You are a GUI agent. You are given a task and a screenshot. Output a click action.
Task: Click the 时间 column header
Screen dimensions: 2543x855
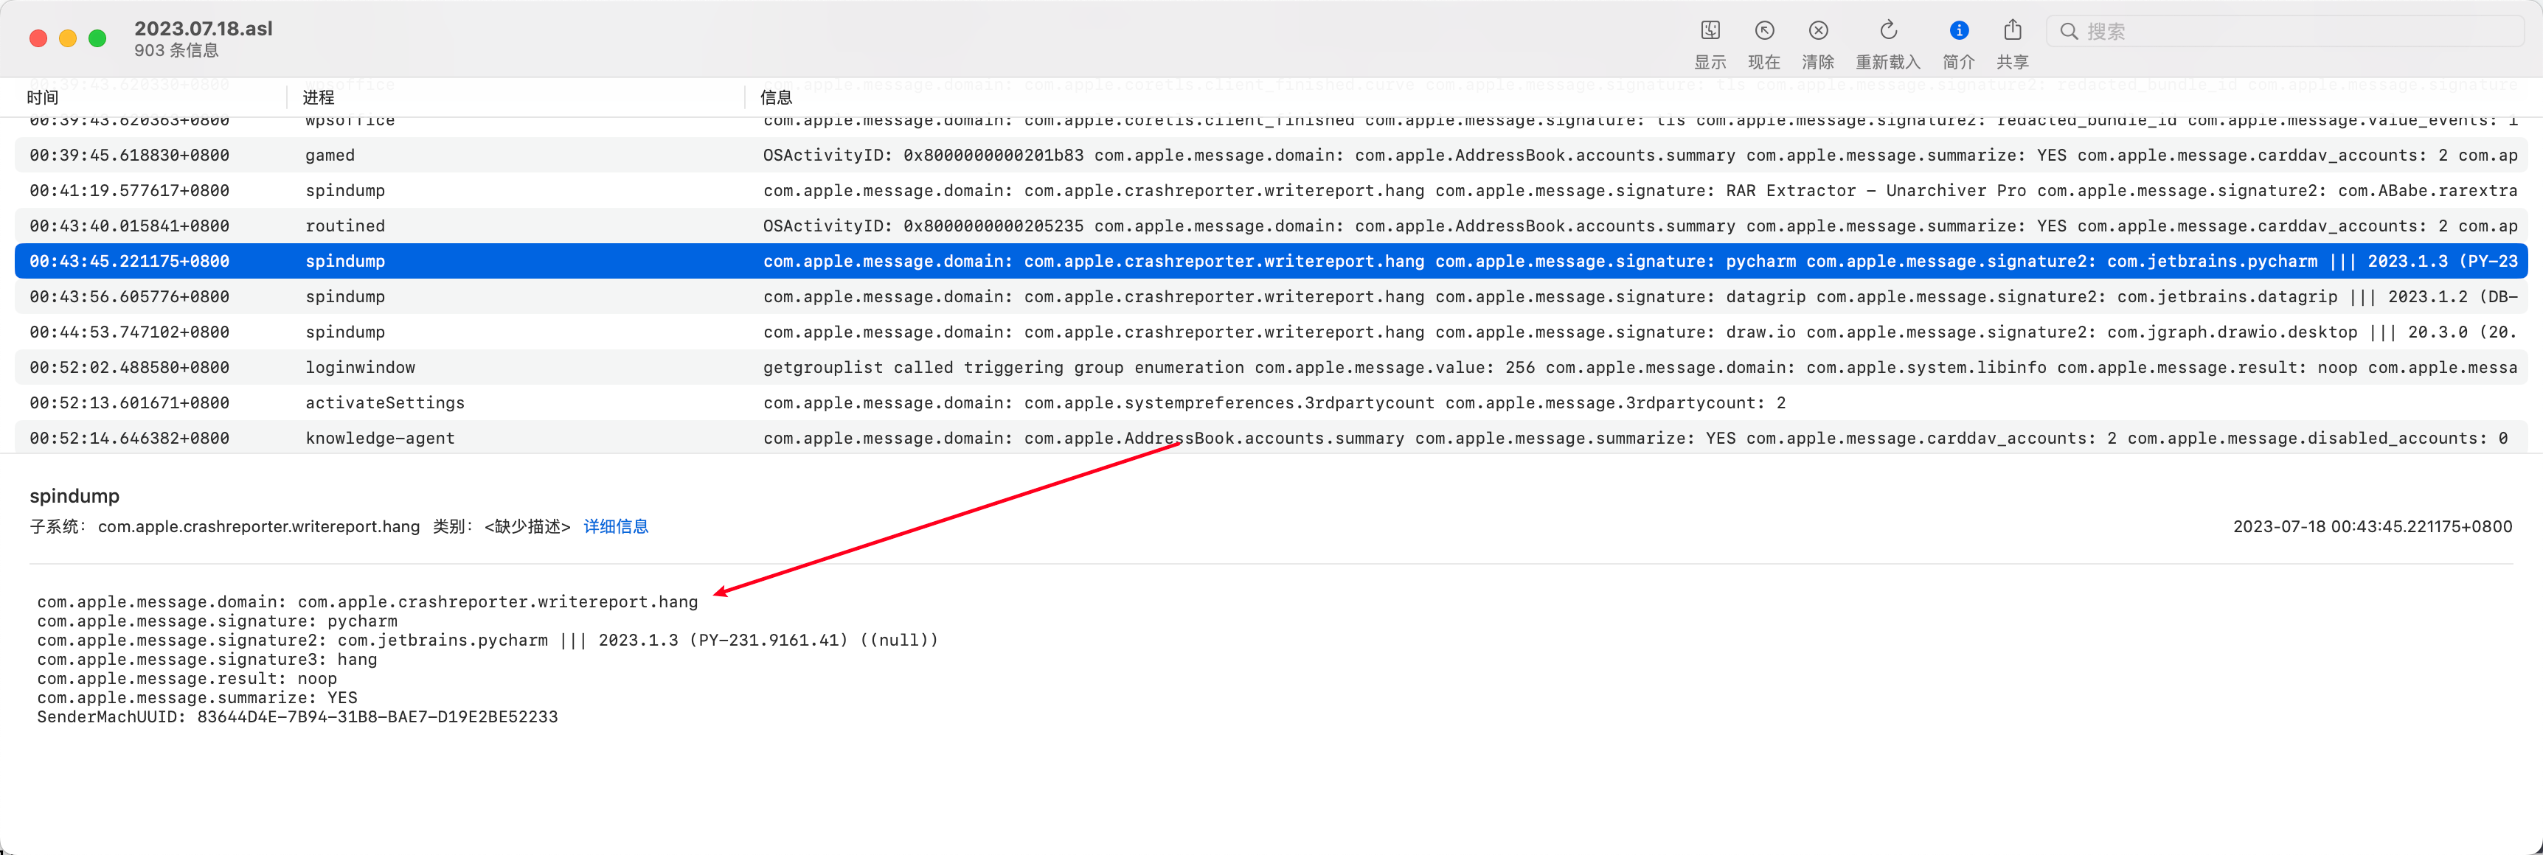[44, 97]
